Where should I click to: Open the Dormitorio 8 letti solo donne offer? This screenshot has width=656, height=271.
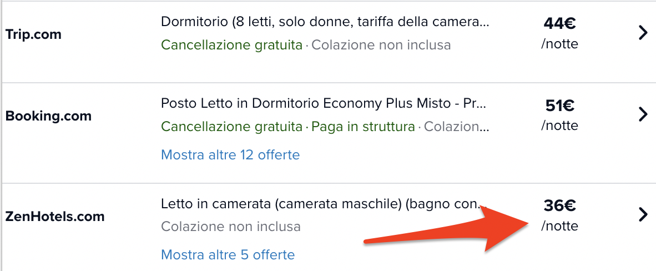click(325, 22)
